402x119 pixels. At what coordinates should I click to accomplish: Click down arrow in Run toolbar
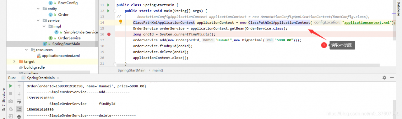click(19, 94)
